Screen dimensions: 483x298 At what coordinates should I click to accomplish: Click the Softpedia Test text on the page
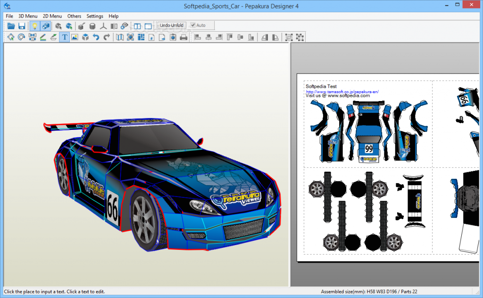(x=321, y=86)
